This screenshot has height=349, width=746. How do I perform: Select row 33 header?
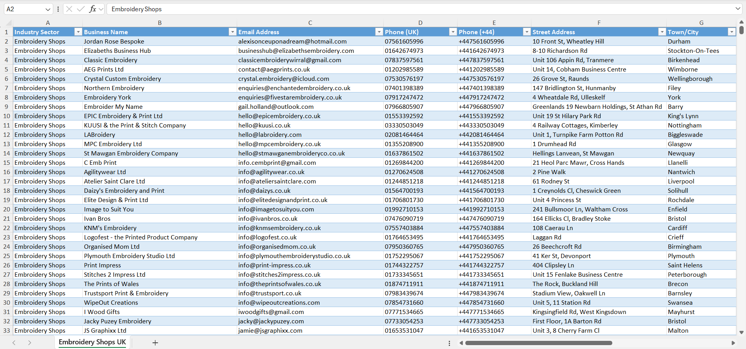(6, 330)
